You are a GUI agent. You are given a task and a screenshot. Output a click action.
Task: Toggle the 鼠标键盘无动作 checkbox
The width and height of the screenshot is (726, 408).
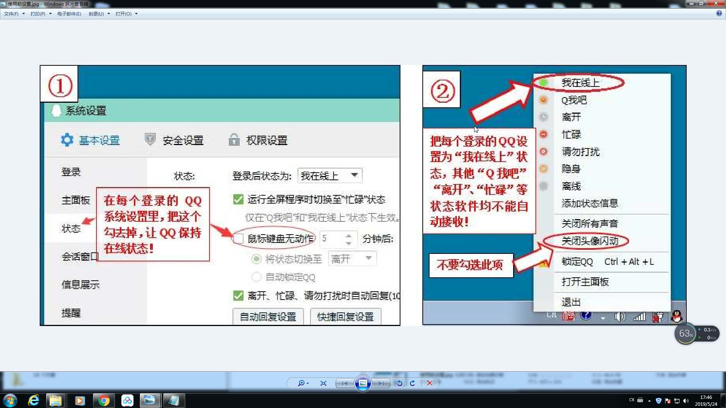pyautogui.click(x=238, y=238)
